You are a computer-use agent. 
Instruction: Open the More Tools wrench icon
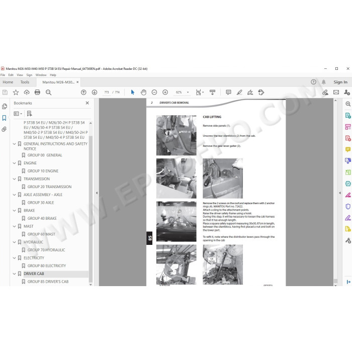[348, 241]
